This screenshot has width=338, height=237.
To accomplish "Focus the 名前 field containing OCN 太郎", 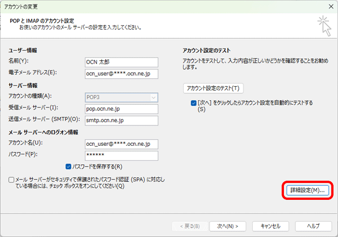I will point(121,62).
